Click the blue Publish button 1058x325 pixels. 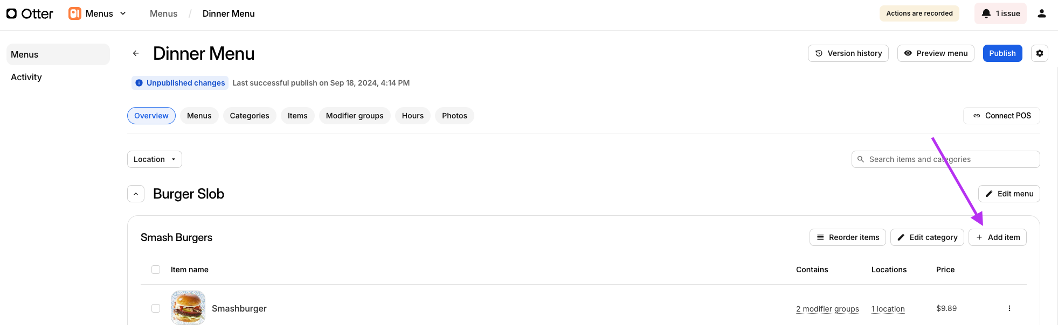1002,53
